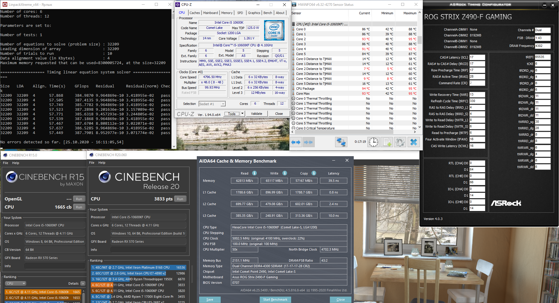Click HWiNFO sensor list scroll-up arrow
The width and height of the screenshot is (559, 303).
tap(420, 13)
